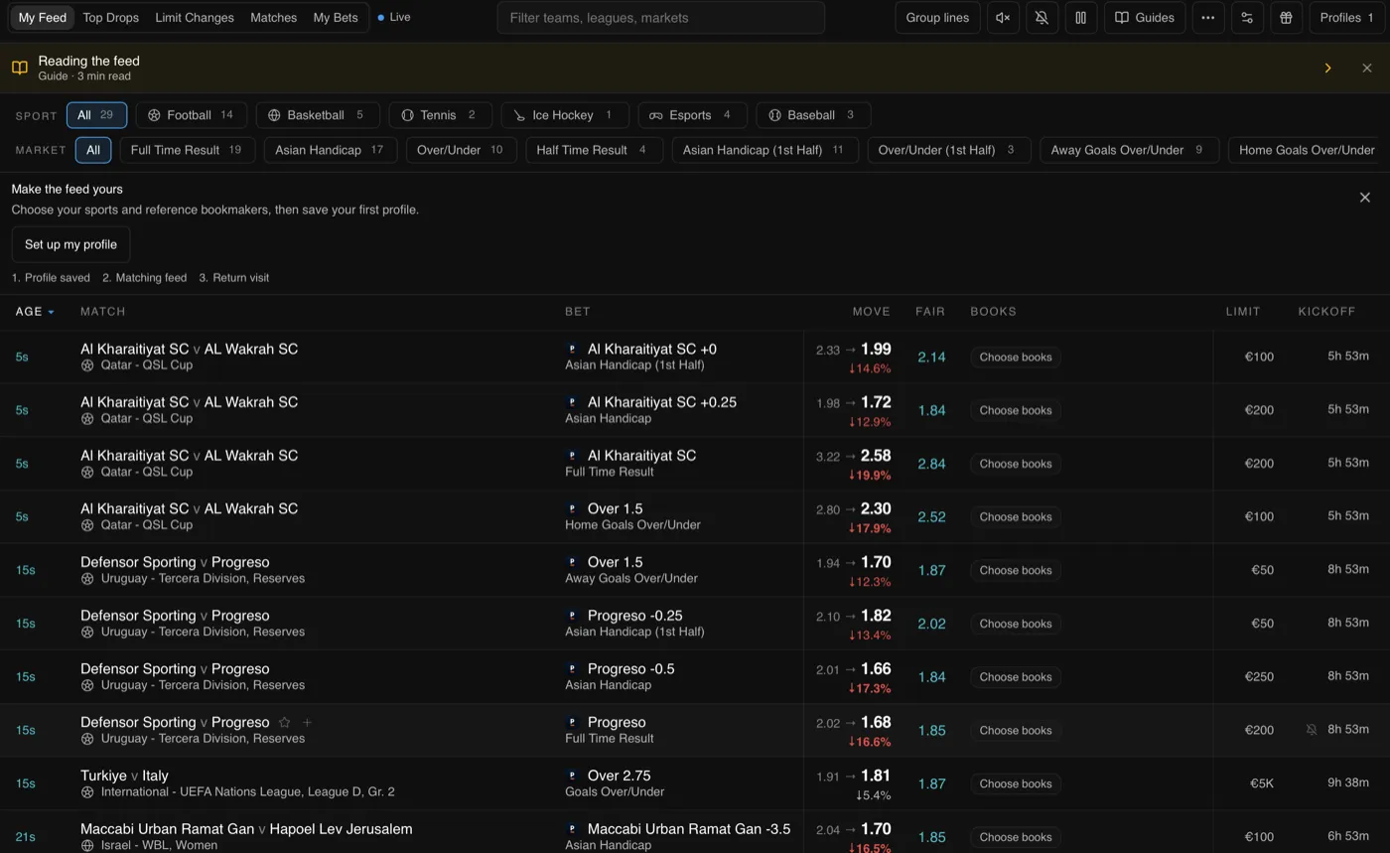Open the three-dots more options menu
This screenshot has width=1390, height=853.
pyautogui.click(x=1207, y=18)
